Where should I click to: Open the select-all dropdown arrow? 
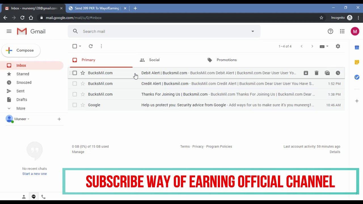tap(80, 46)
